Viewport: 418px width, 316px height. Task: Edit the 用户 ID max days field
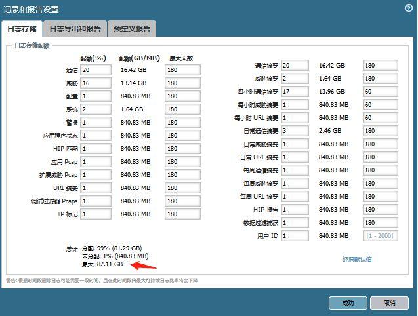[380, 236]
